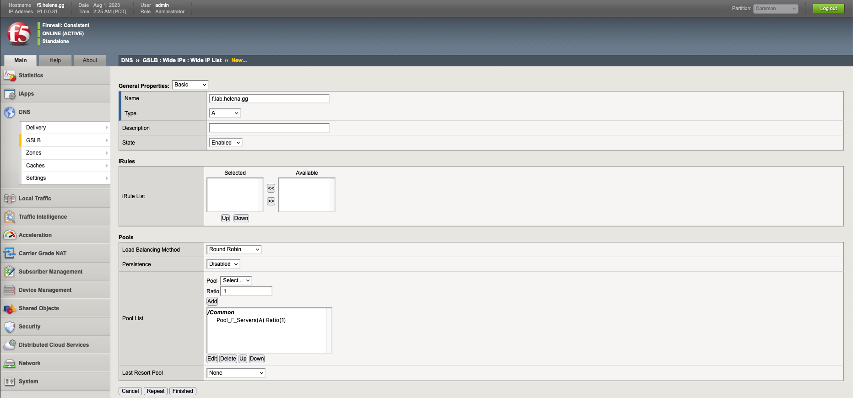The height and width of the screenshot is (398, 853).
Task: Click the Network icon in sidebar
Action: [x=10, y=363]
